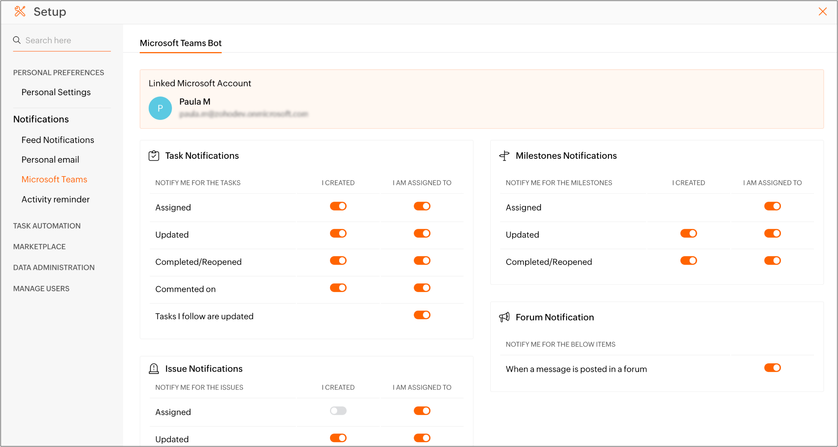Turn off forum message posted toggle
This screenshot has width=838, height=447.
[772, 368]
